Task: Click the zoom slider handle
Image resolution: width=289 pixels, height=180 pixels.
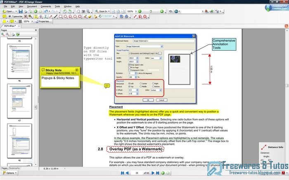Action: (x=151, y=12)
